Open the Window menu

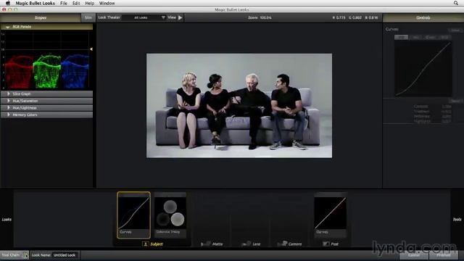point(107,3)
